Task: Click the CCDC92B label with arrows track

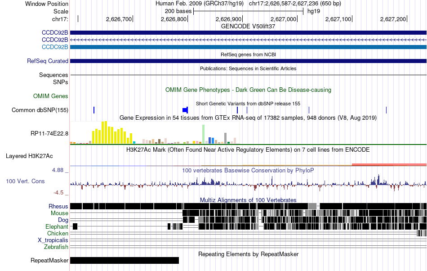Action: click(55, 40)
